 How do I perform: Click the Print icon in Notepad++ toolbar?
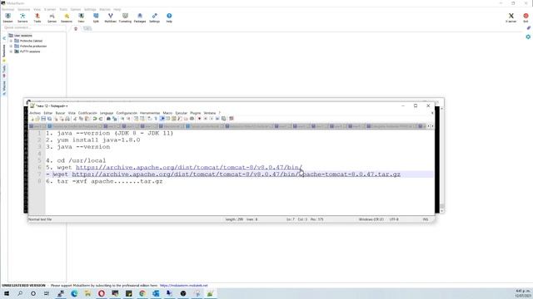(x=67, y=119)
